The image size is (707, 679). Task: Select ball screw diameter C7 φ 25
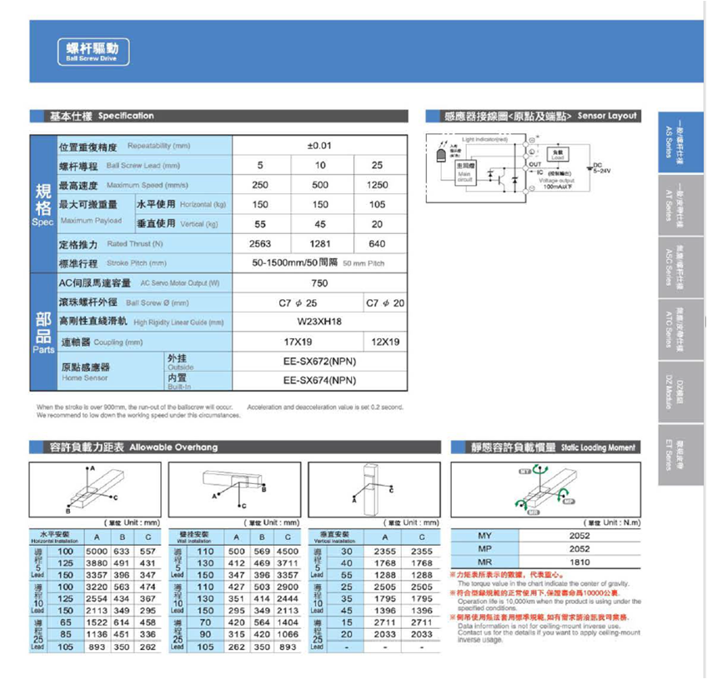(298, 302)
